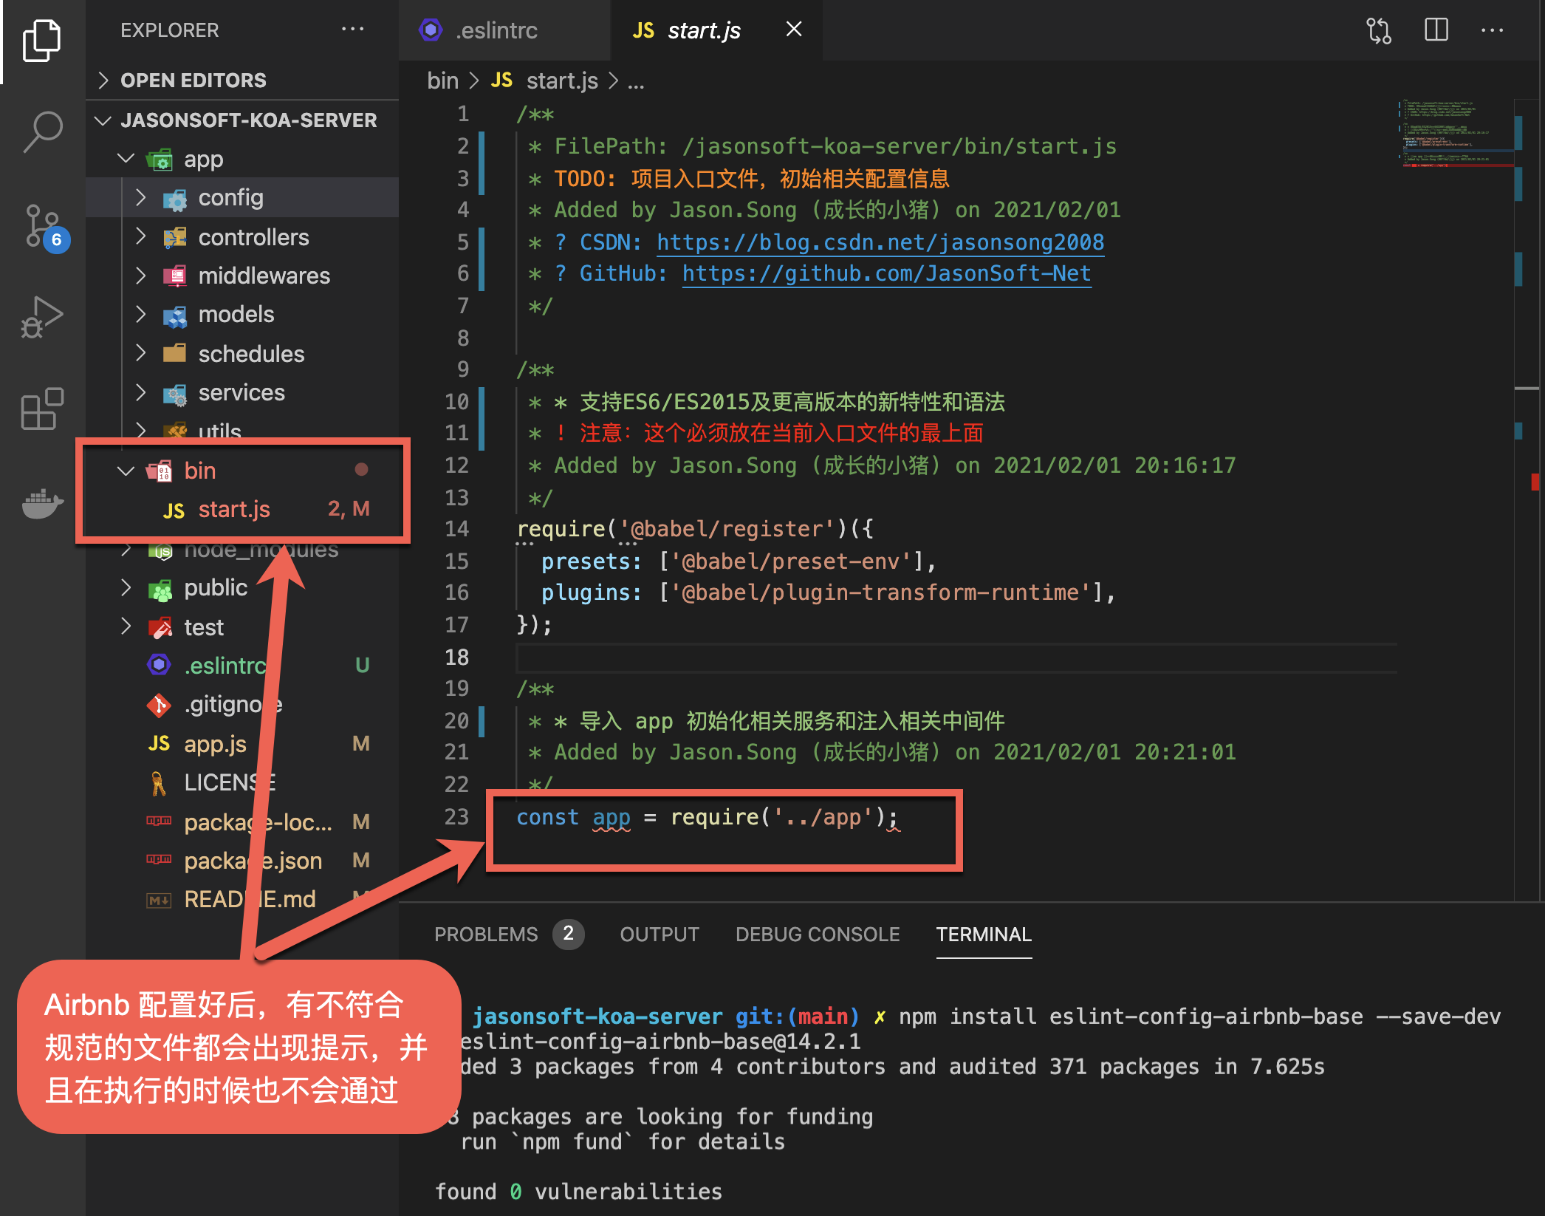The width and height of the screenshot is (1545, 1216).
Task: Switch to the .eslintrc editor tab
Action: click(x=496, y=30)
